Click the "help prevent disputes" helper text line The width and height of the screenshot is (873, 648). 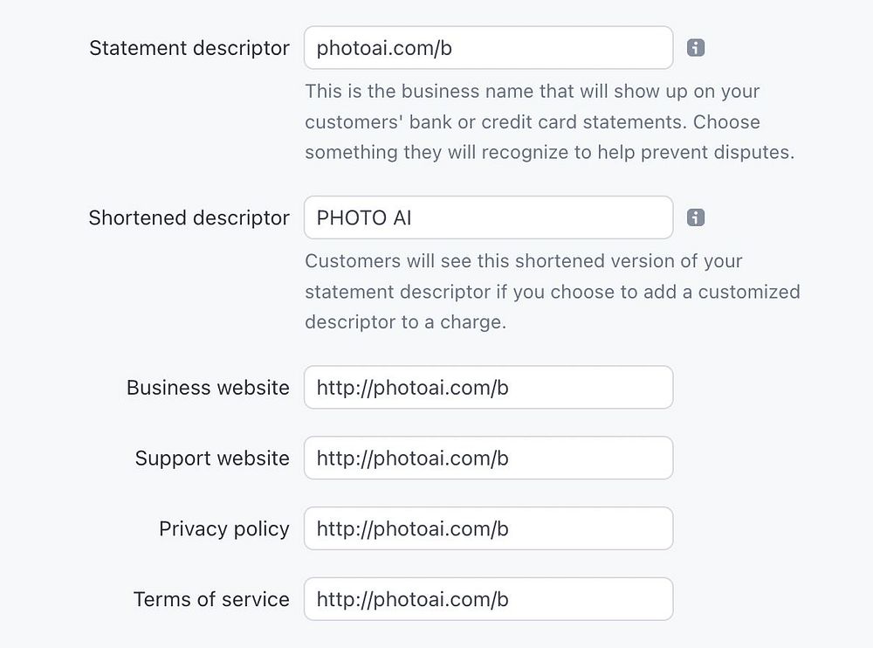(549, 152)
